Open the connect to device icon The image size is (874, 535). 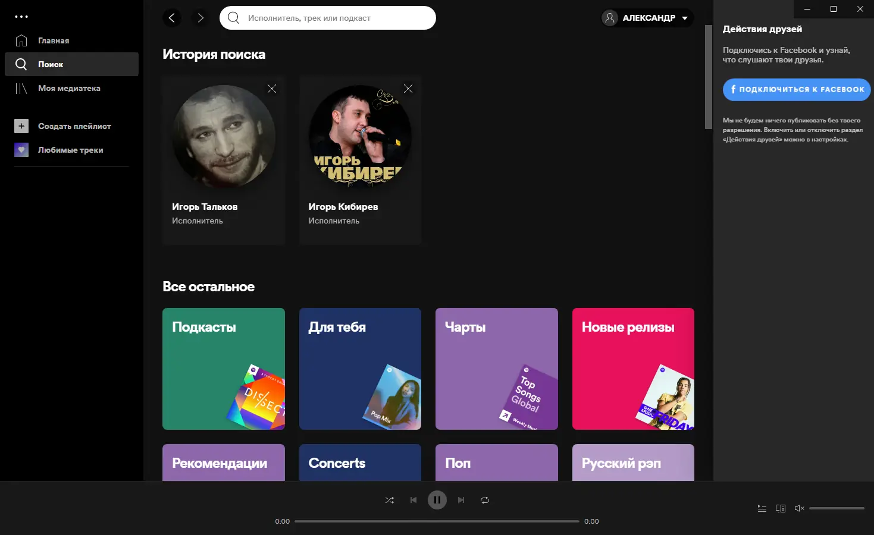(x=781, y=508)
